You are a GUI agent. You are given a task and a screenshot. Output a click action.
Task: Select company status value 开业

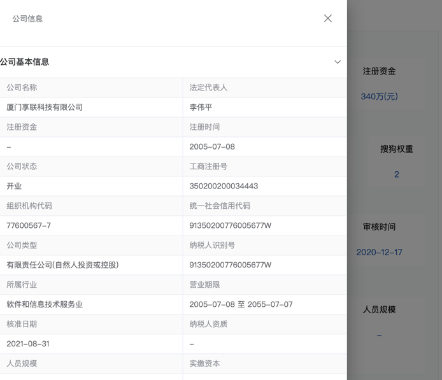(x=14, y=186)
